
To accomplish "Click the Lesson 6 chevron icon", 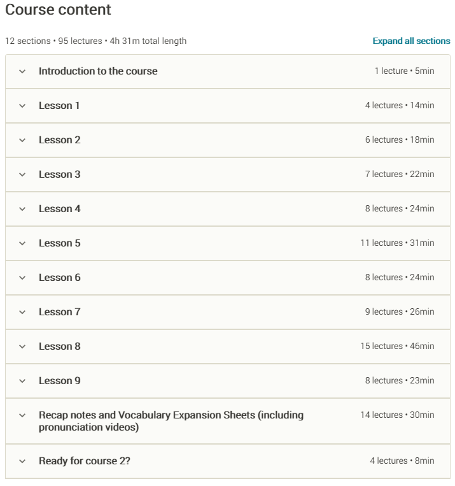I will pos(22,278).
